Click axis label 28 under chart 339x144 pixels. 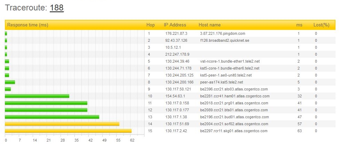(63, 140)
